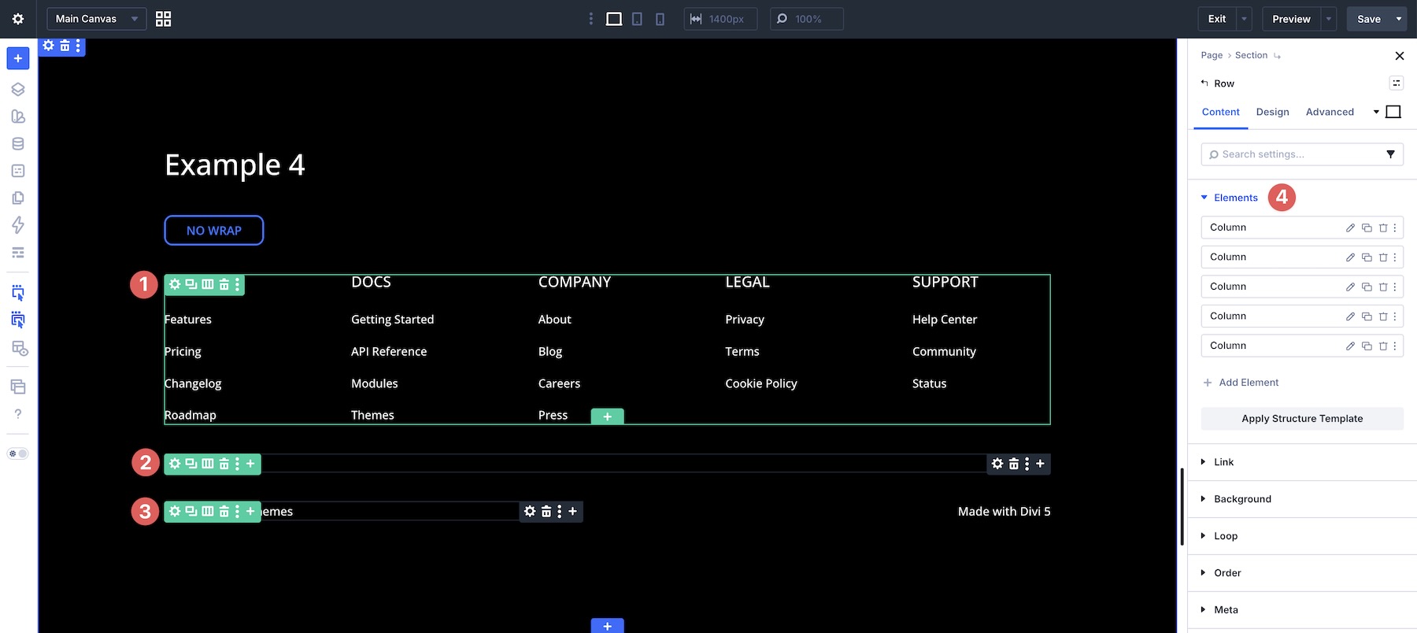Edit the third Column with pencil icon

[1350, 287]
